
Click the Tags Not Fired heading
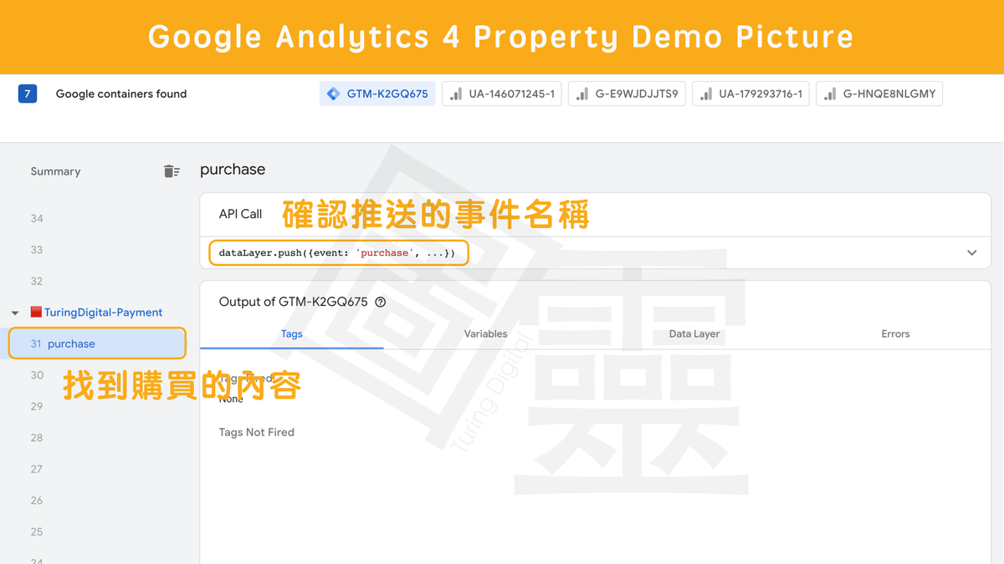(x=257, y=432)
